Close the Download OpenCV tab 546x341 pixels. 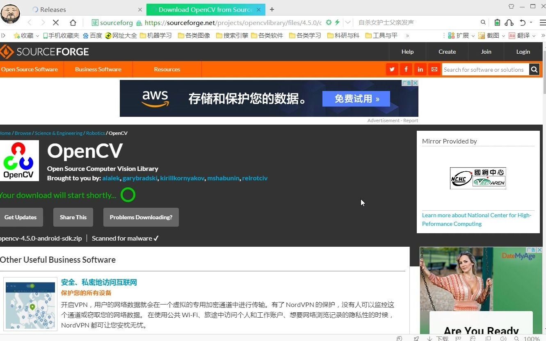coord(259,9)
